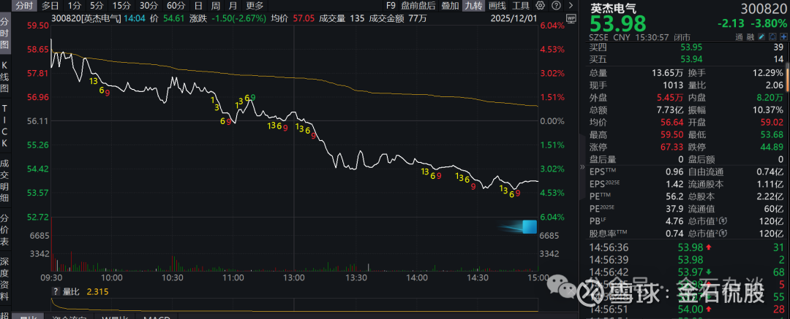Switch to 多日 multi-day view

[50, 6]
